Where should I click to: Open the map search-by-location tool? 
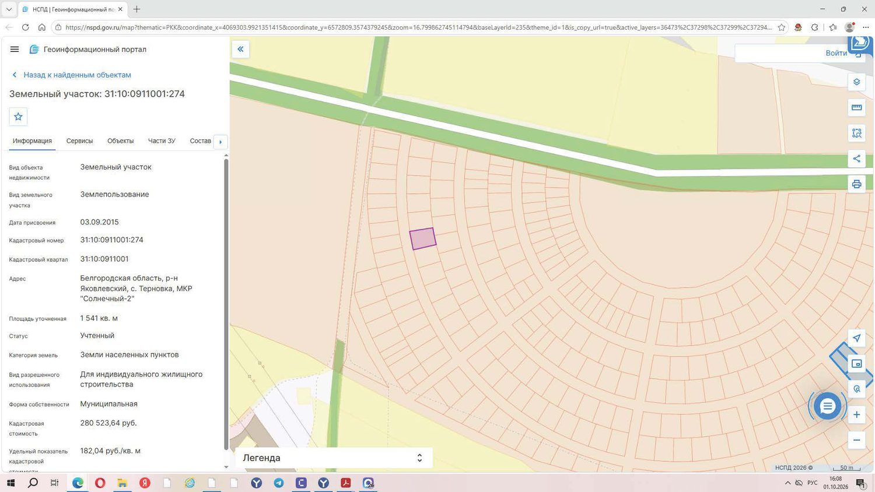click(x=856, y=389)
